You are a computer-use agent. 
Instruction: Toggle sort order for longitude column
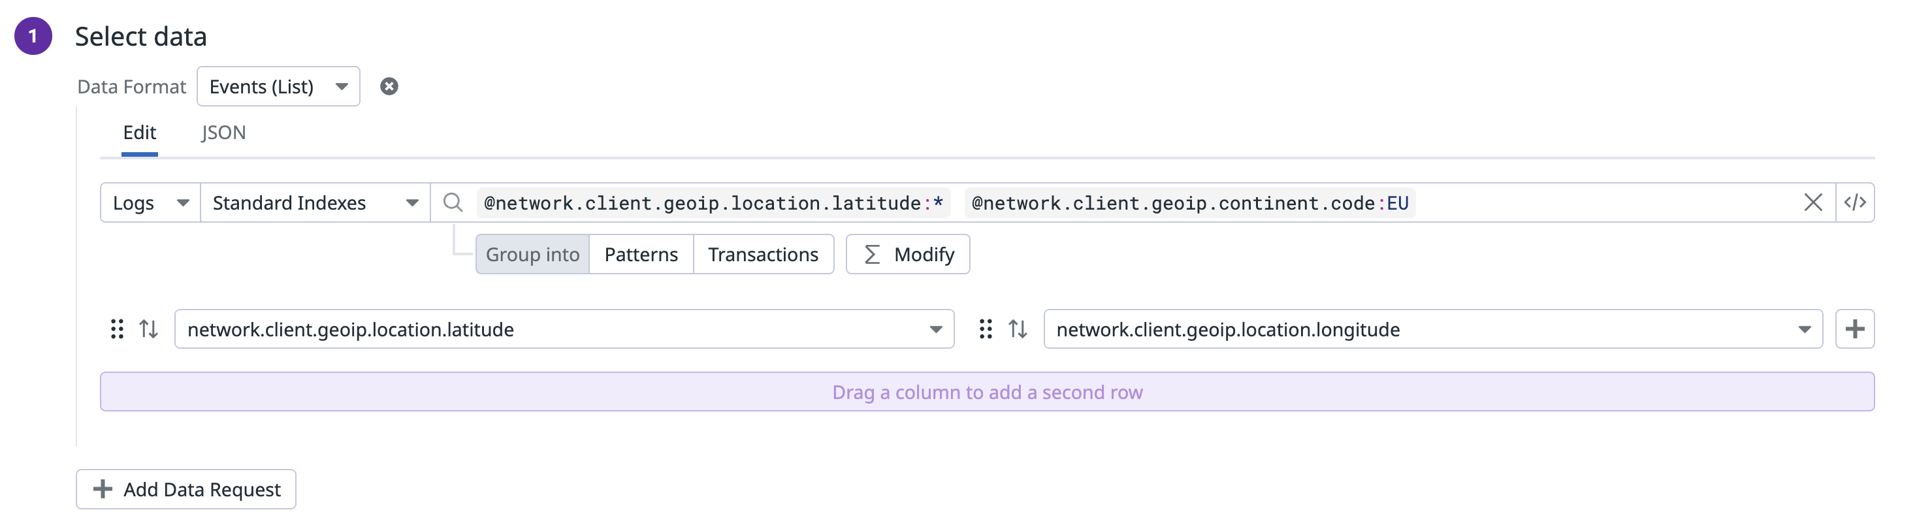click(x=1018, y=329)
